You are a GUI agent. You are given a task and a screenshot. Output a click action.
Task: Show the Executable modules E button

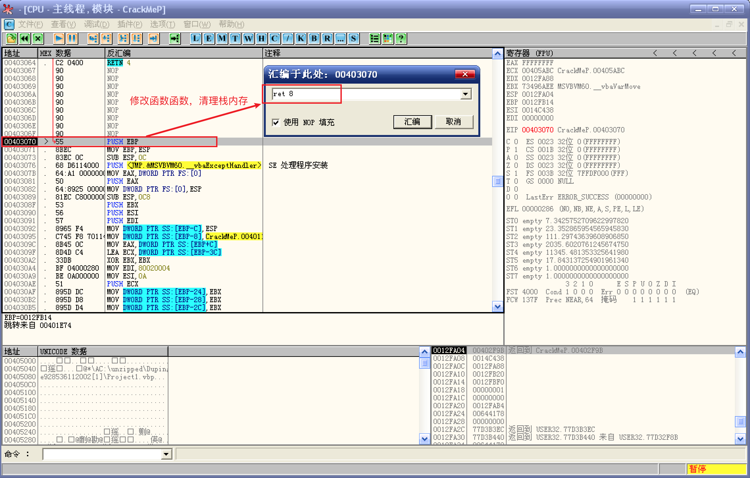[209, 39]
